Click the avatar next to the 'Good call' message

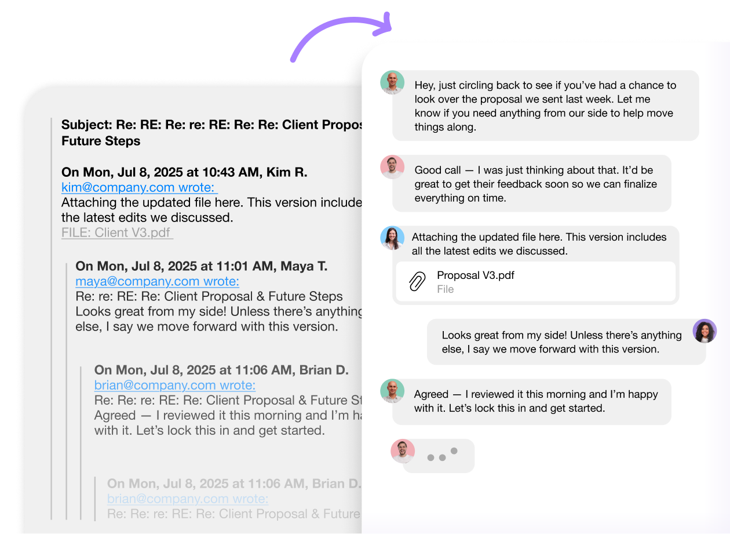pyautogui.click(x=392, y=167)
